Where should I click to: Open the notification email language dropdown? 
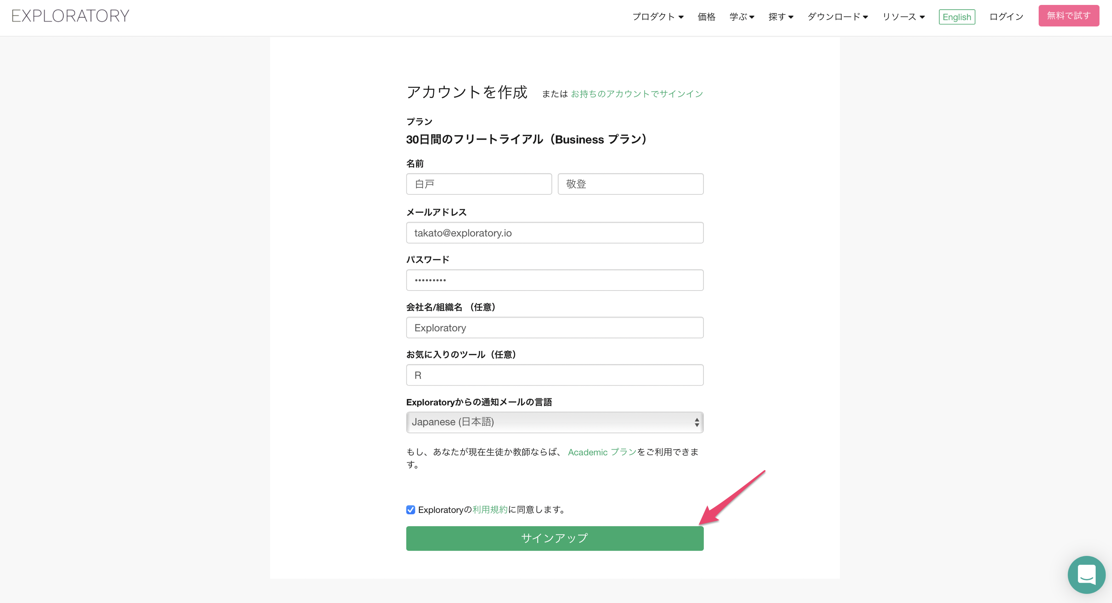click(555, 422)
